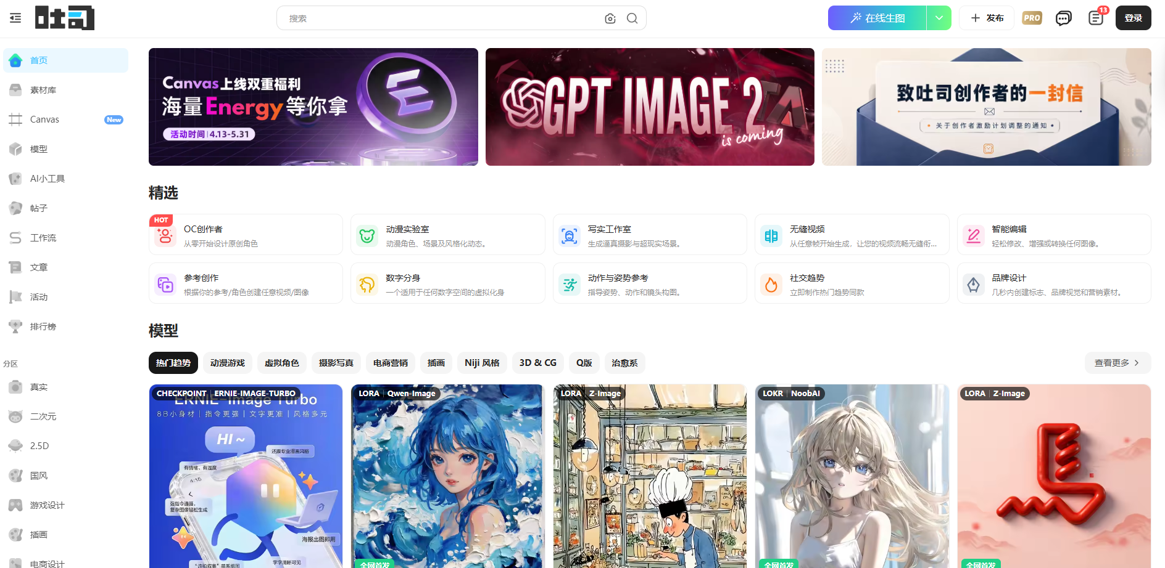Open the 致吐司创作者的一封信 banner
Screen dimensions: 1165x568
[x=987, y=107]
